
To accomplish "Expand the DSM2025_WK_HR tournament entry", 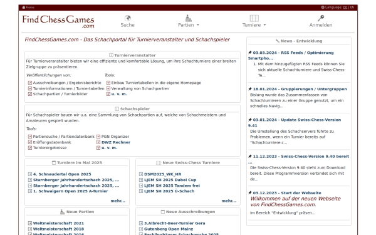I will click(x=141, y=174).
